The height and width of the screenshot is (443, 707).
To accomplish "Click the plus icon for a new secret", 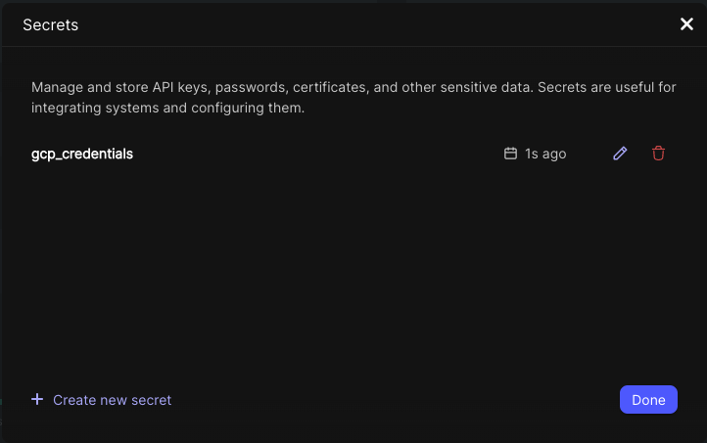I will 37,399.
